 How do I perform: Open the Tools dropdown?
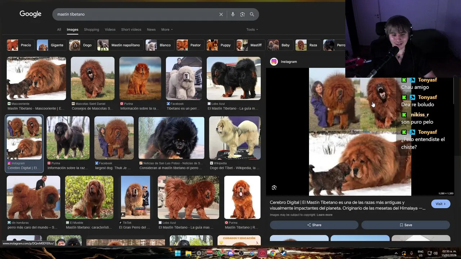pos(252,29)
